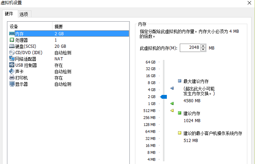Click the blue memory slider handle at 2 GB

click(x=164, y=97)
